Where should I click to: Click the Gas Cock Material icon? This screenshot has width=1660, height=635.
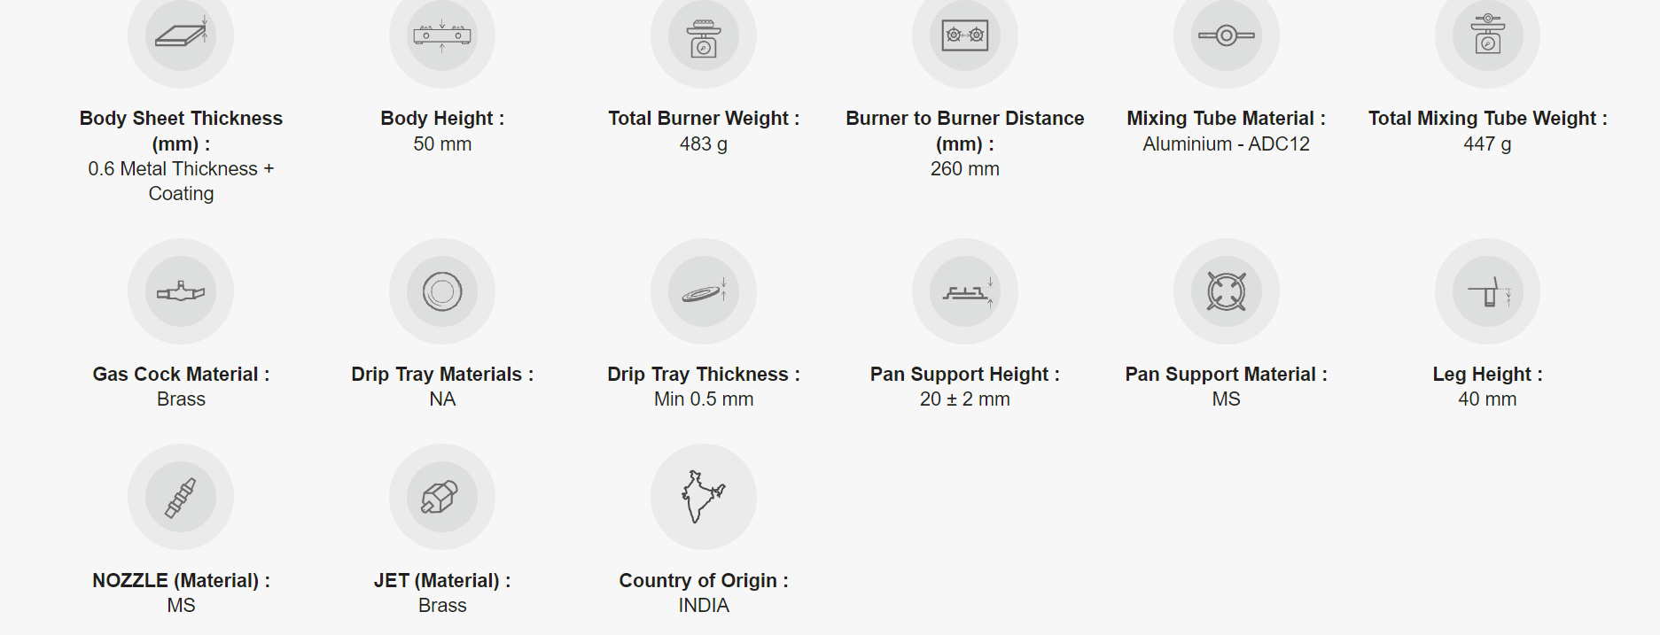(x=181, y=291)
